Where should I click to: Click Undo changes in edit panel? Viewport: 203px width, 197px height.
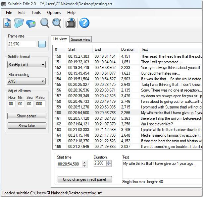tap(84, 179)
